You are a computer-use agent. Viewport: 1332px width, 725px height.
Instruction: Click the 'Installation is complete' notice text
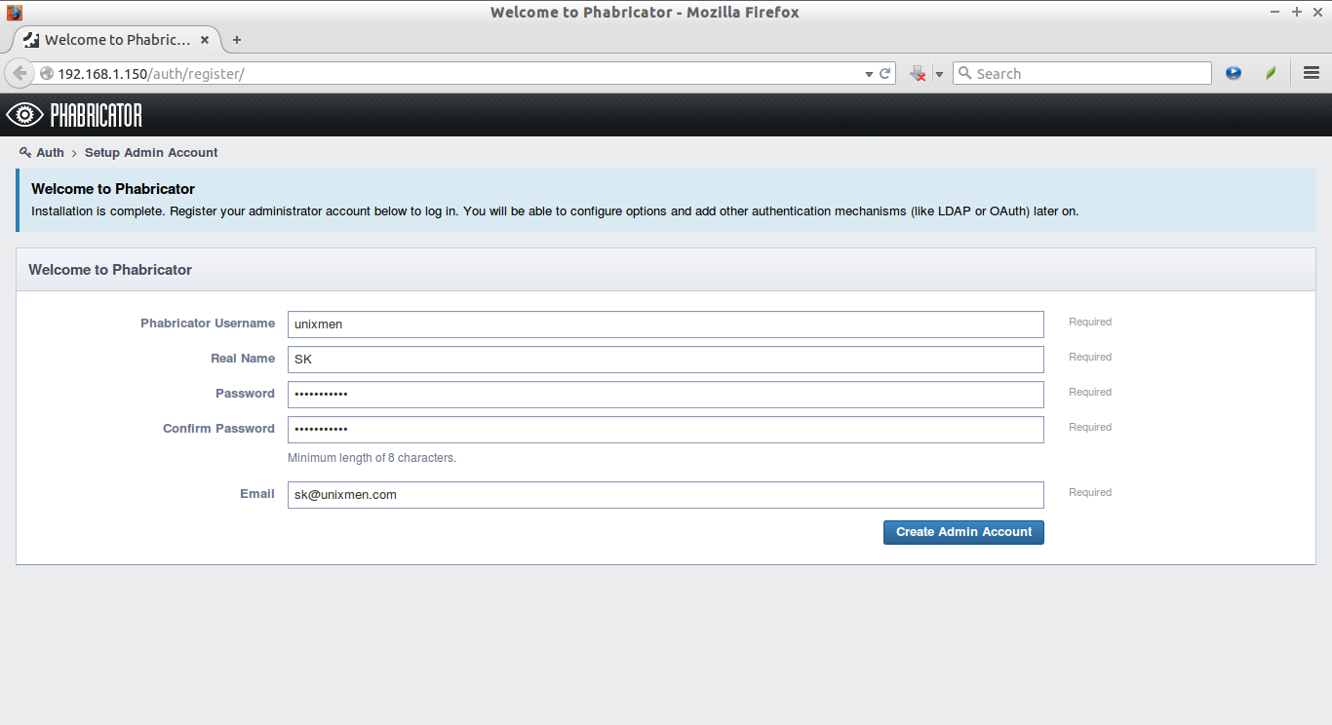click(555, 211)
